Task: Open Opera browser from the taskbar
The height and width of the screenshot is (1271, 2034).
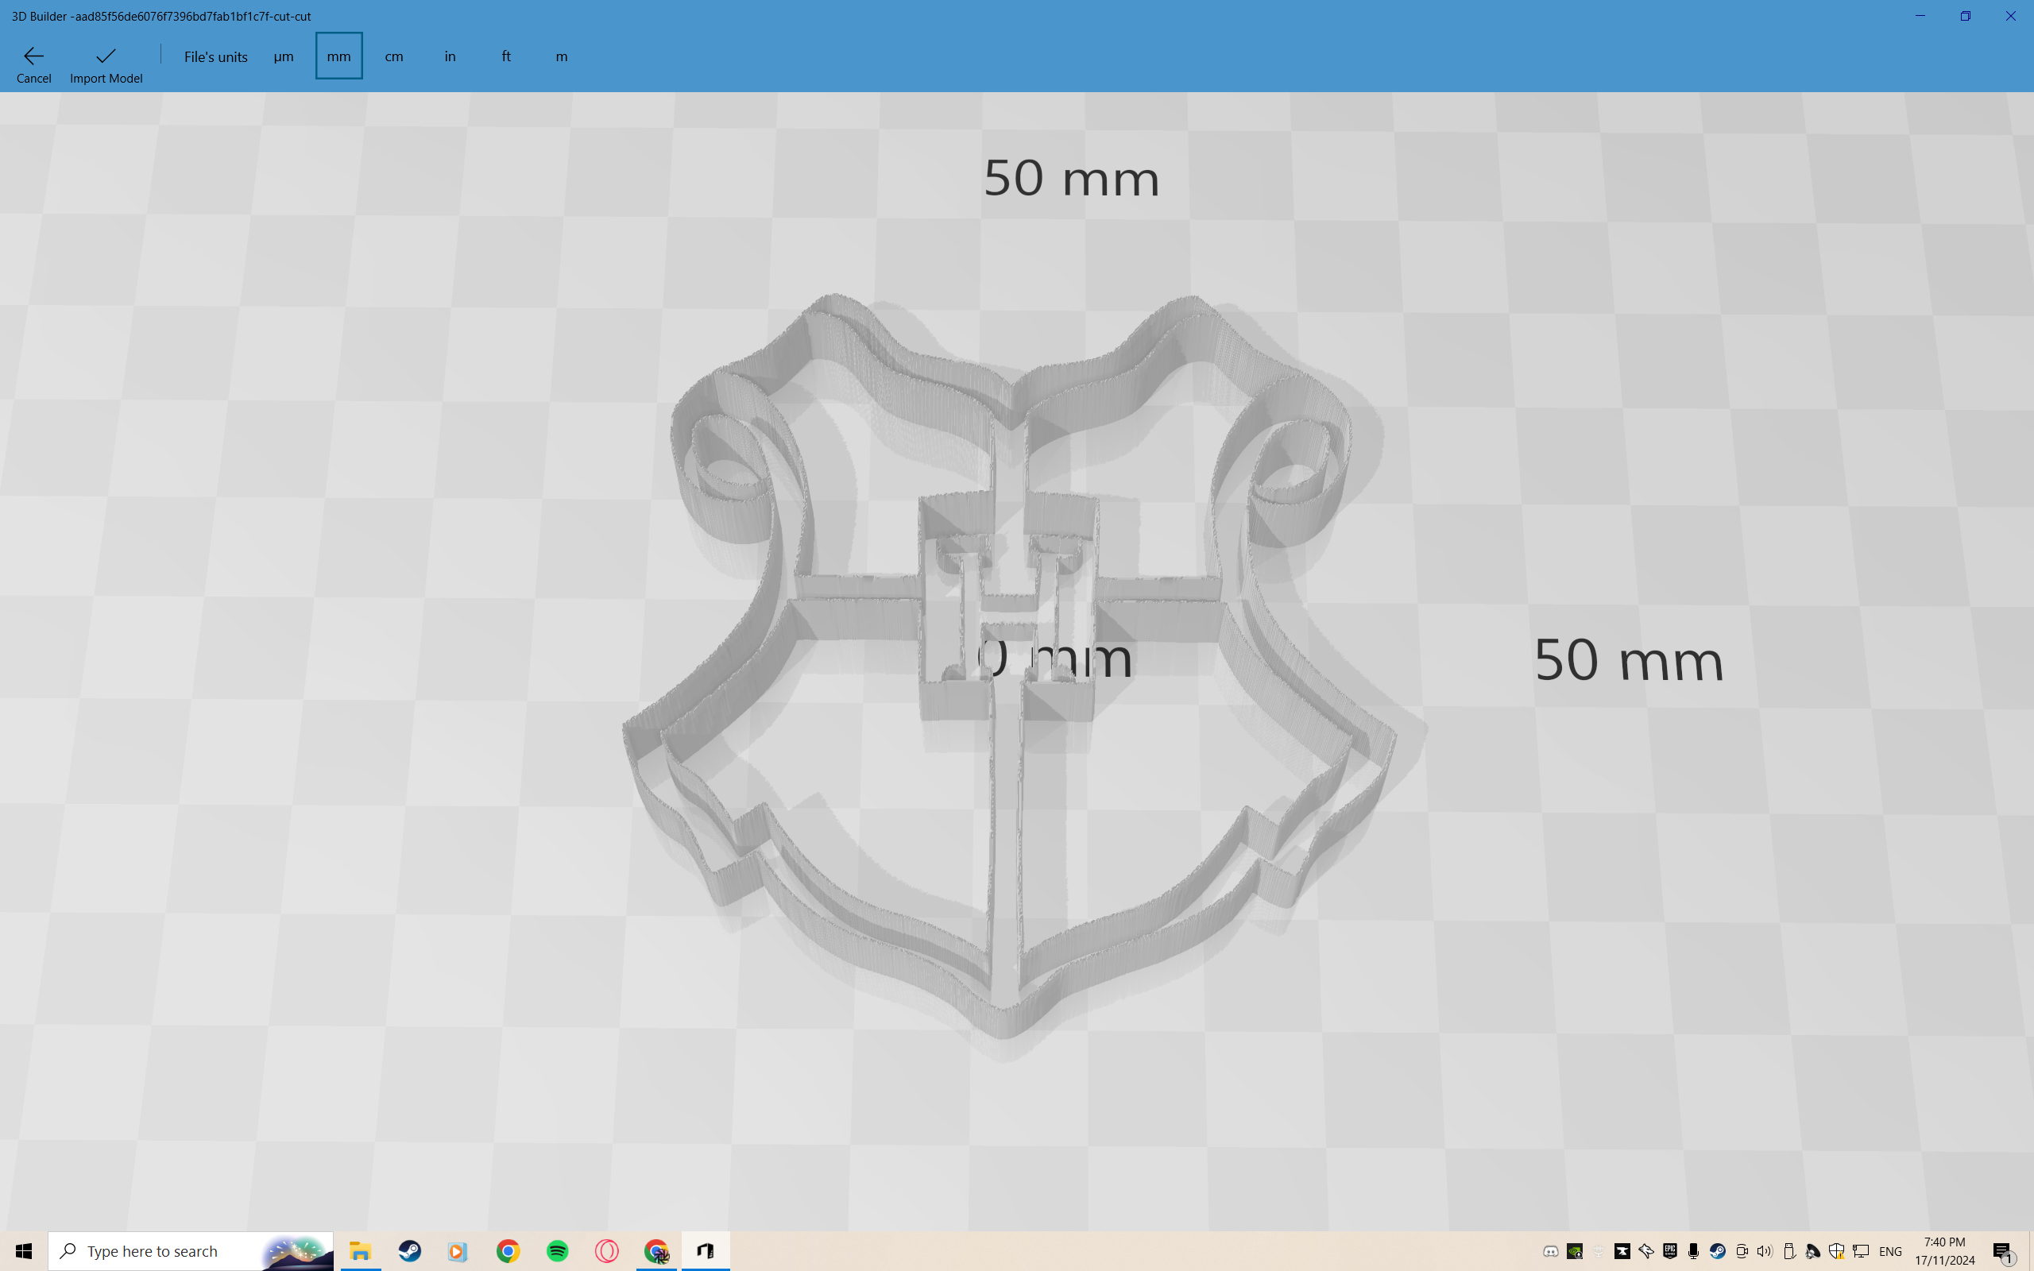Action: point(607,1252)
